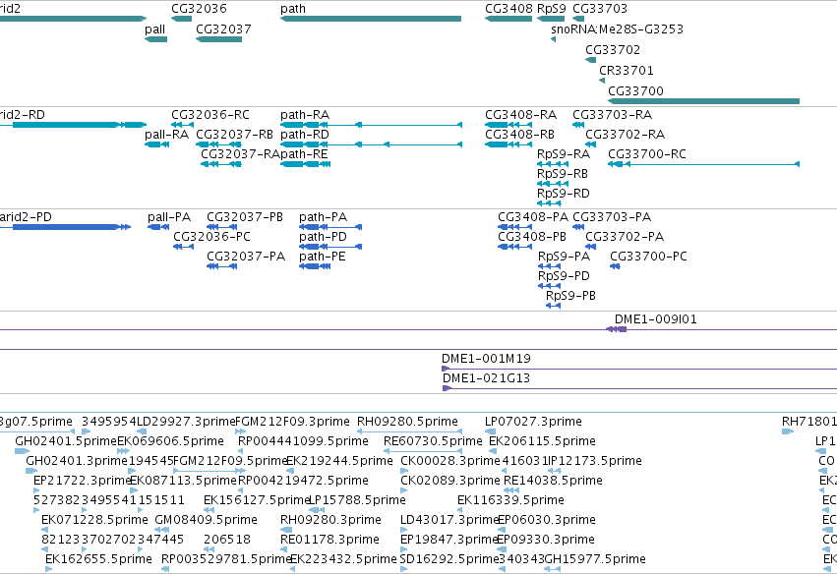Select the EP21722.3prime EST label
The height and width of the screenshot is (574, 837).
pyautogui.click(x=83, y=481)
